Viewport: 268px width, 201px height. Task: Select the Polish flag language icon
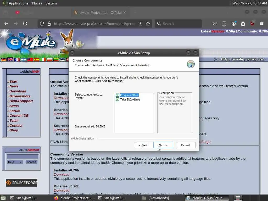point(49,59)
